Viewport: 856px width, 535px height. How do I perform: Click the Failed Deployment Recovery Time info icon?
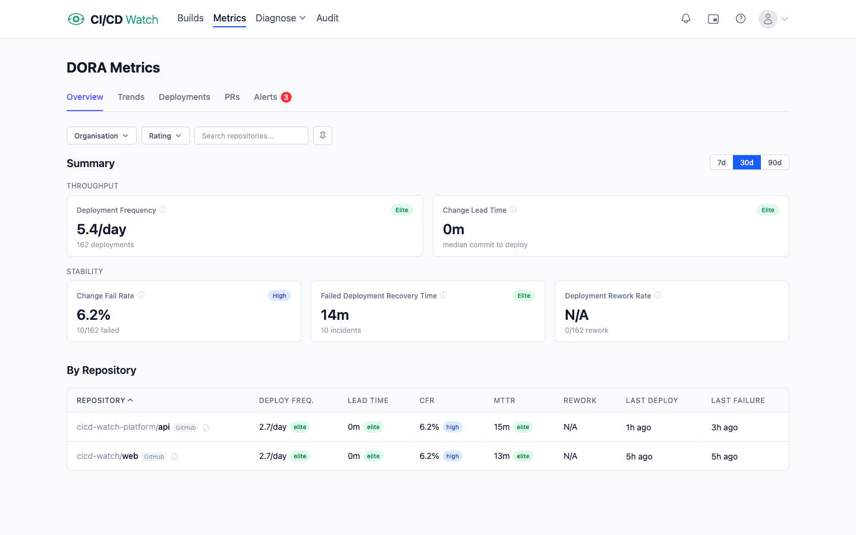(x=443, y=295)
